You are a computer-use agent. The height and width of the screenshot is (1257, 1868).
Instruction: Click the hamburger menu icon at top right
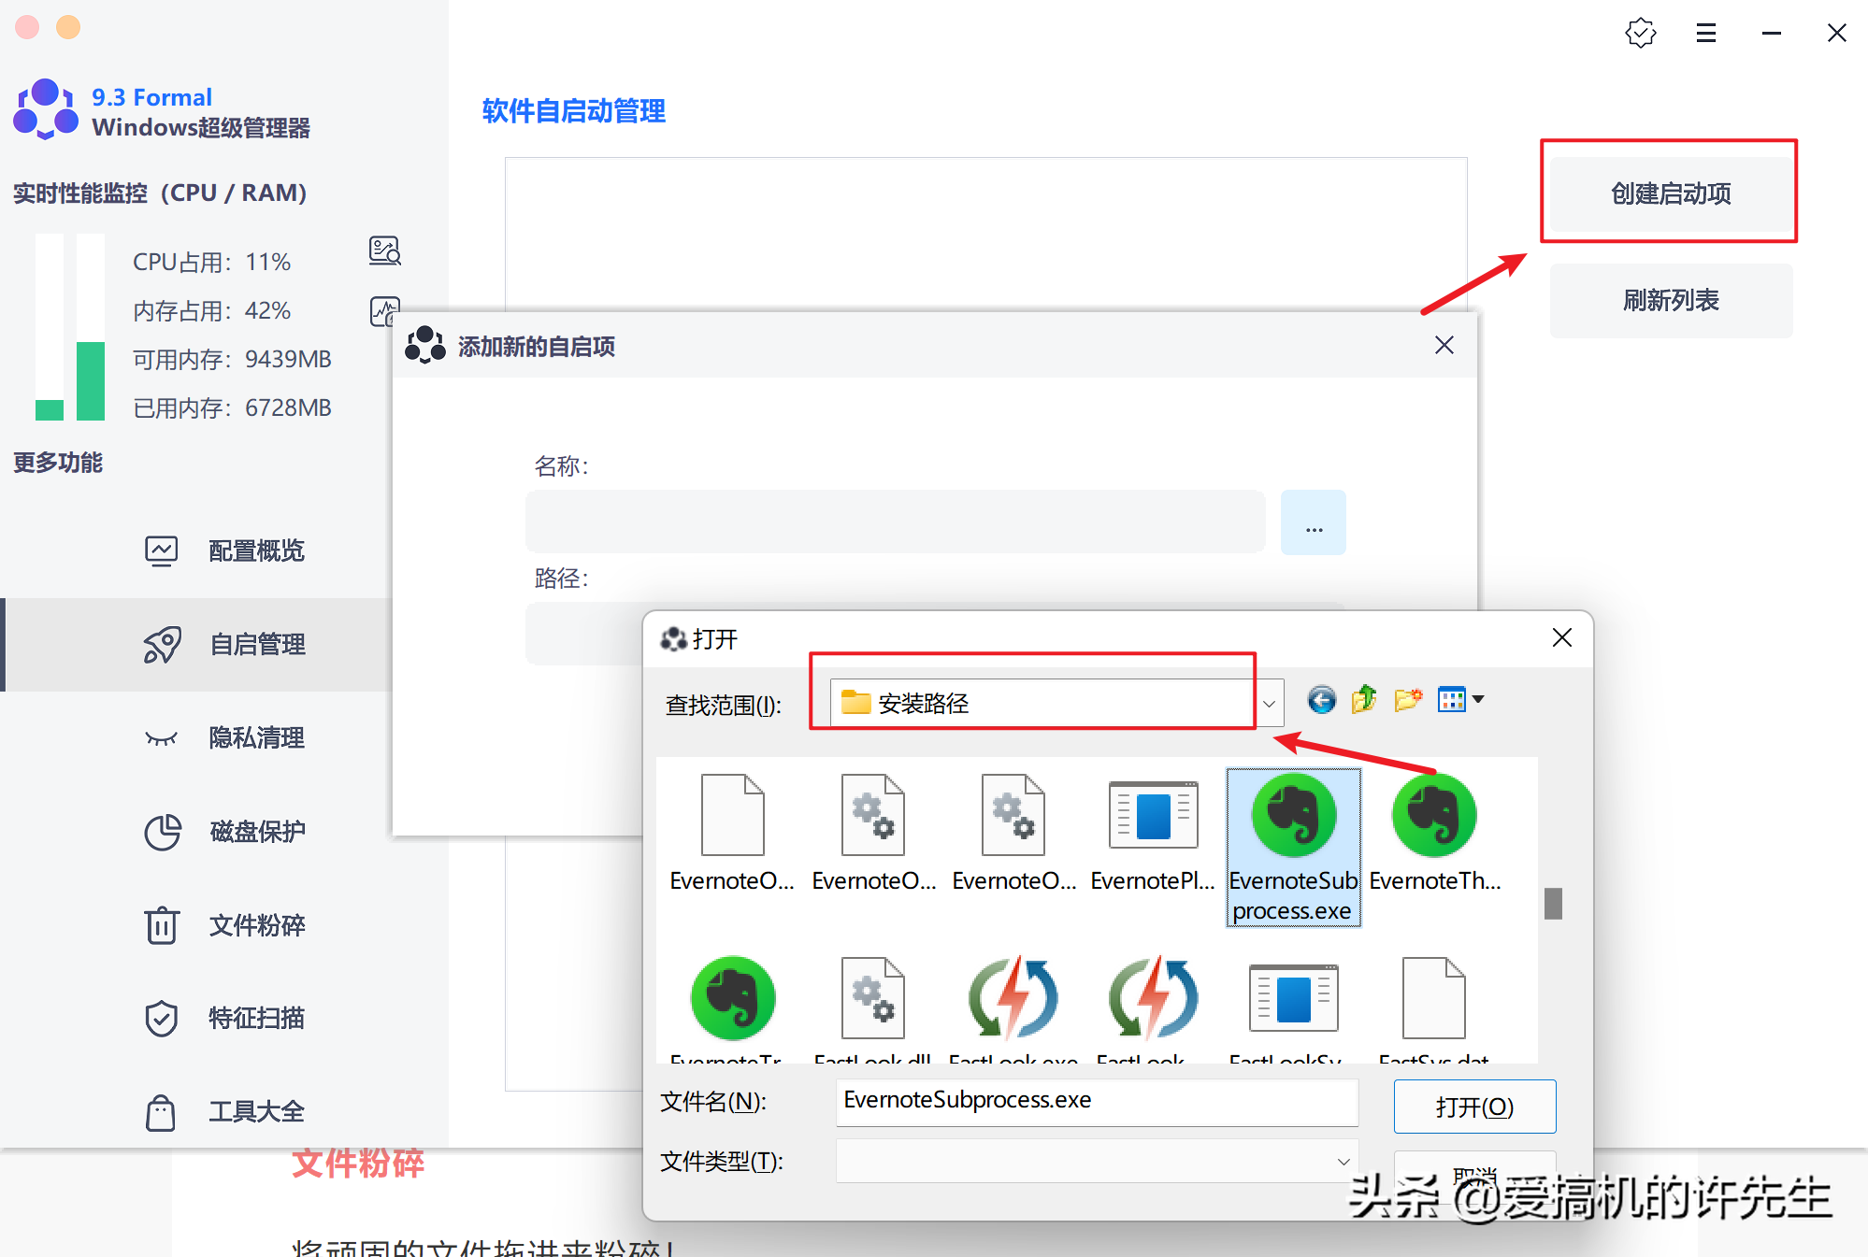point(1705,34)
